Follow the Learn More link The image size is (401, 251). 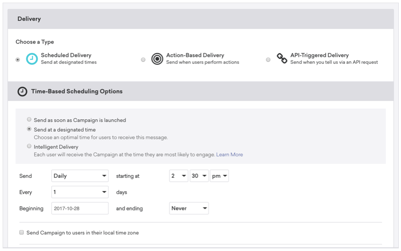(x=230, y=155)
